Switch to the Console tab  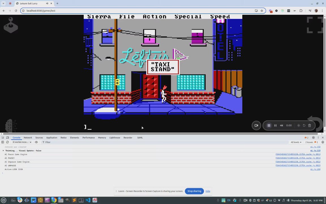(x=16, y=138)
